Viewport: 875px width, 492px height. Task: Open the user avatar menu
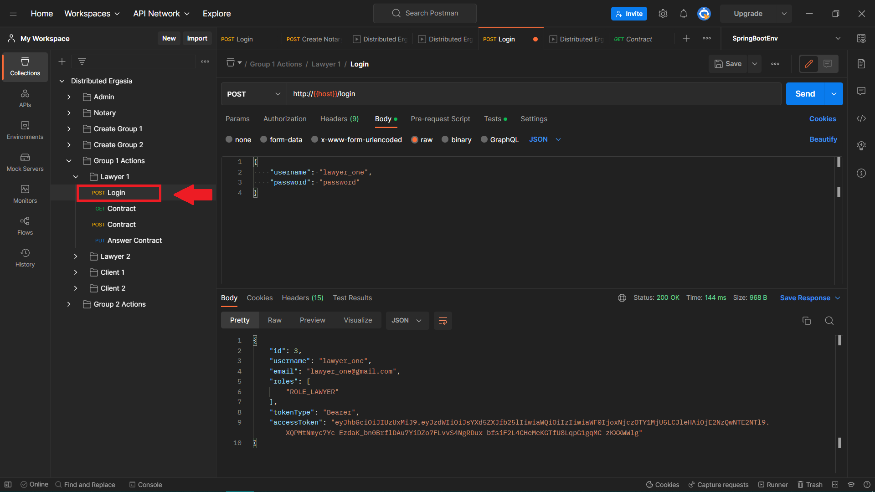pyautogui.click(x=704, y=14)
